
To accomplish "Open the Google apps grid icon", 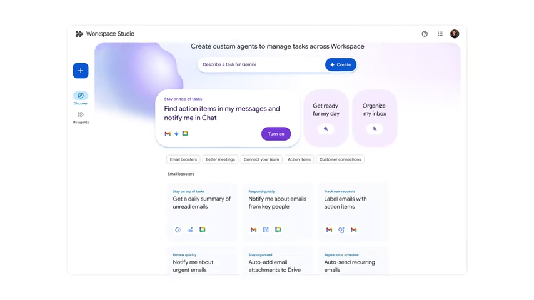I will click(440, 34).
